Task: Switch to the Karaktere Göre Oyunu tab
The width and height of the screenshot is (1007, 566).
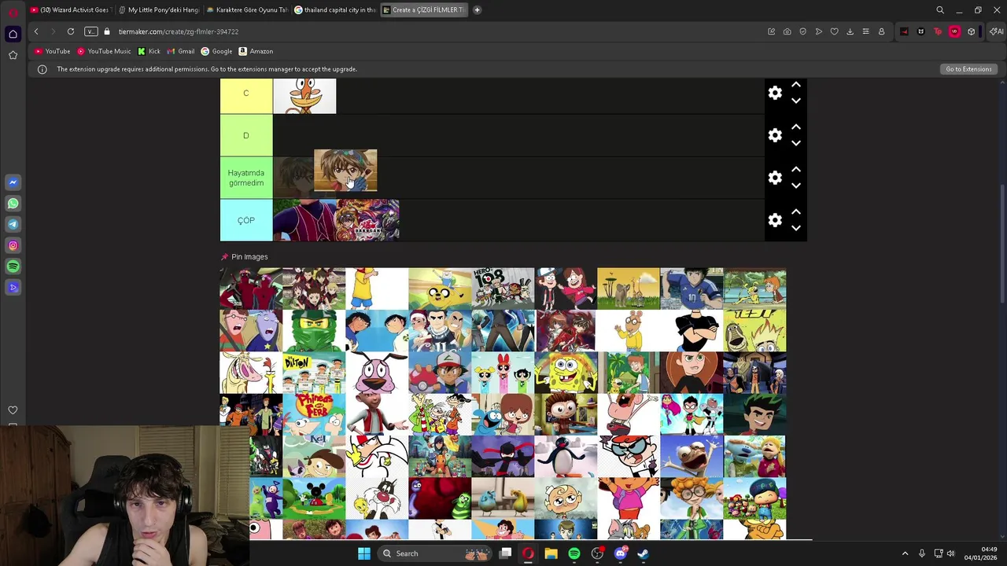Action: tap(247, 9)
